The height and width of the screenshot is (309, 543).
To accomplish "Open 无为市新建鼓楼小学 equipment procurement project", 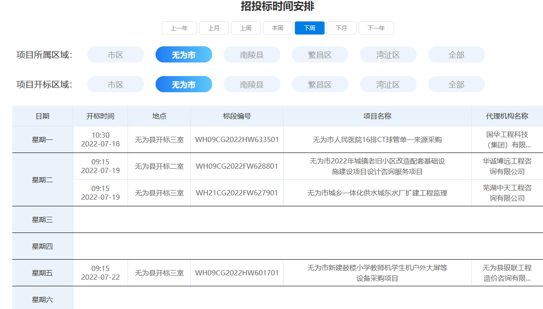I will (x=377, y=273).
